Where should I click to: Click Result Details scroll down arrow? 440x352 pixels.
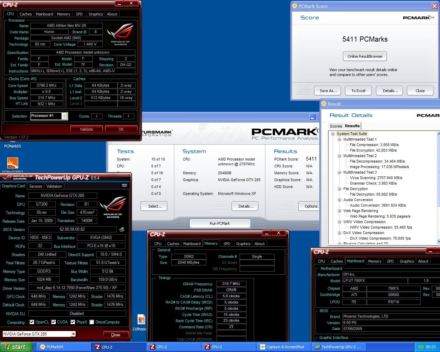pyautogui.click(x=438, y=241)
